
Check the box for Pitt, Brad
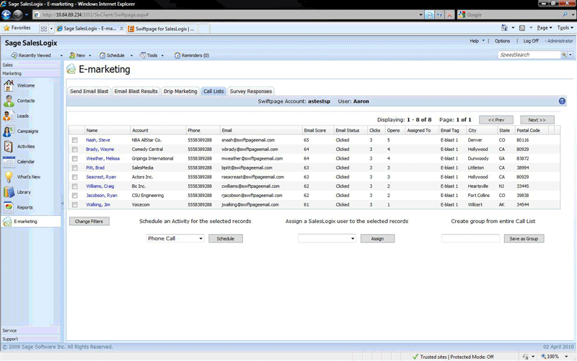tap(75, 168)
